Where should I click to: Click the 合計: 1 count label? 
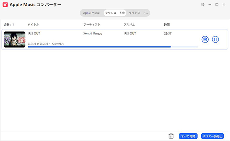pos(9,25)
